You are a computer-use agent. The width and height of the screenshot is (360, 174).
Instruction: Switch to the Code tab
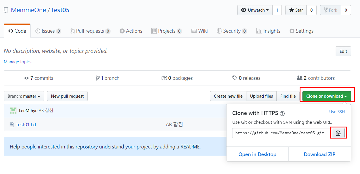pyautogui.click(x=17, y=31)
